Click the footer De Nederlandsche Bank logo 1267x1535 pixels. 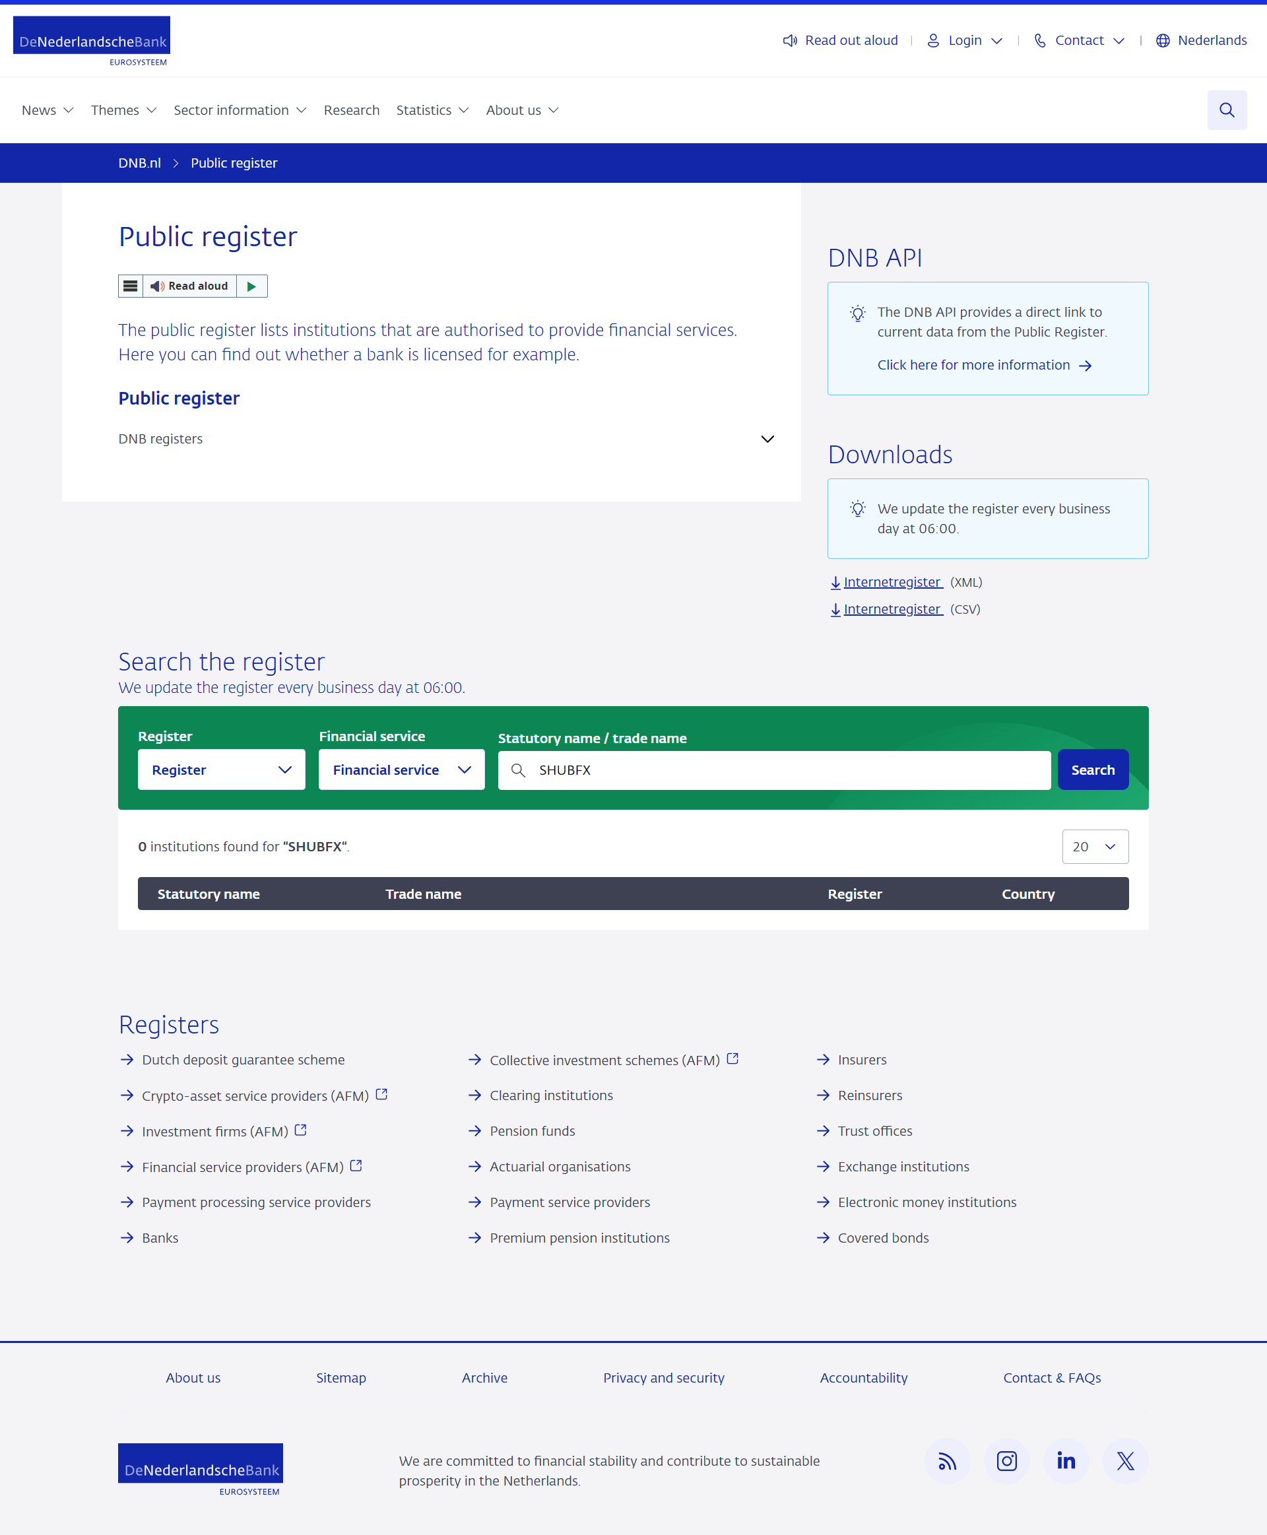tap(200, 1468)
